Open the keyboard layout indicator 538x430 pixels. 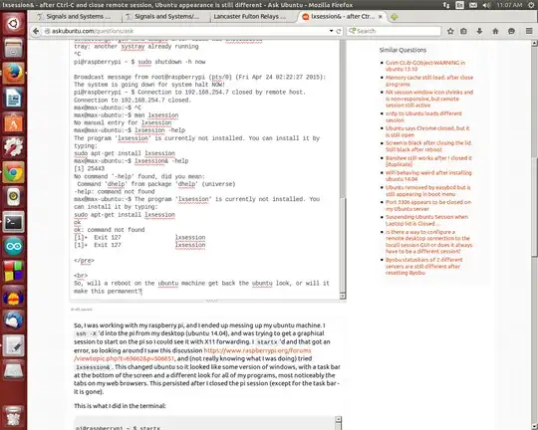(459, 5)
